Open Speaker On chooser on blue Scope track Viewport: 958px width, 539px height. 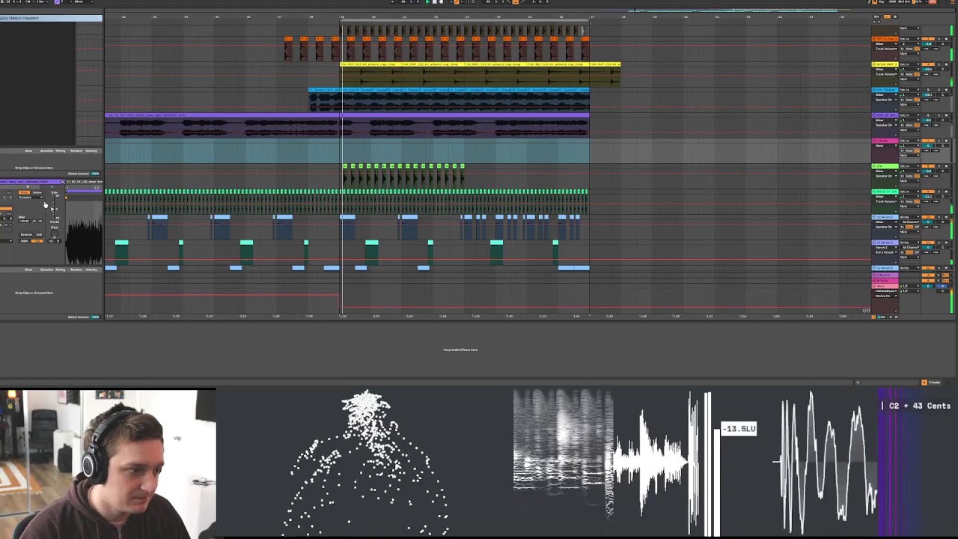tap(886, 100)
